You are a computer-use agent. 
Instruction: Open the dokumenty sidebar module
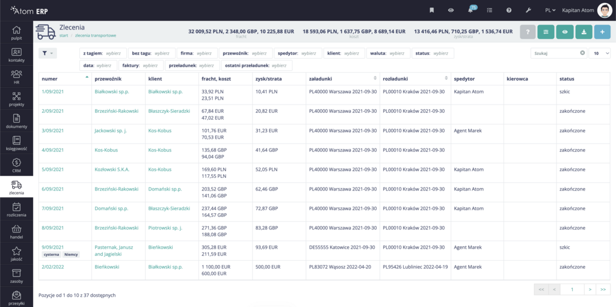[x=16, y=121]
